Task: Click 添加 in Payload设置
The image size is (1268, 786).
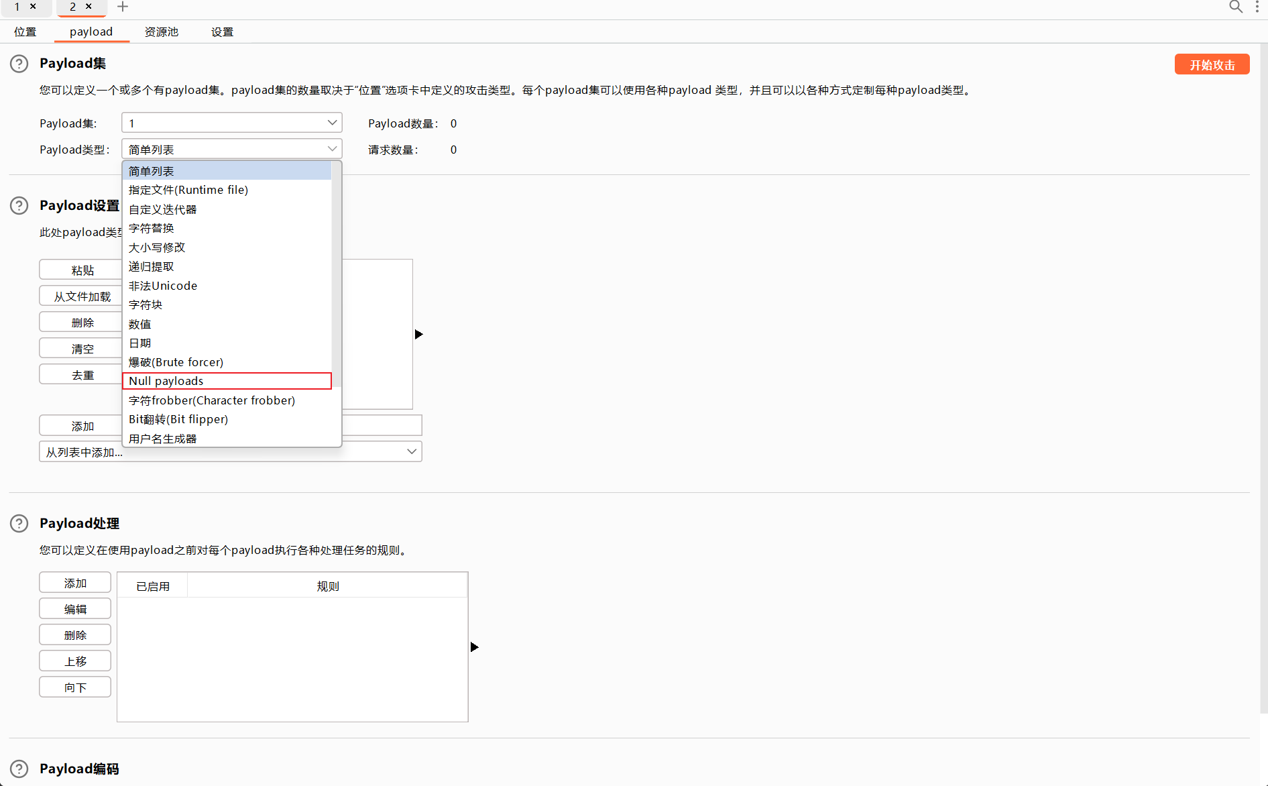Action: coord(80,425)
